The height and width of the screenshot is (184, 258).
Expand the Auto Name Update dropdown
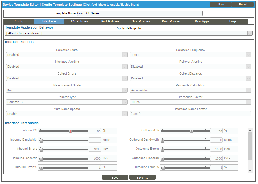pyautogui.click(x=124, y=114)
